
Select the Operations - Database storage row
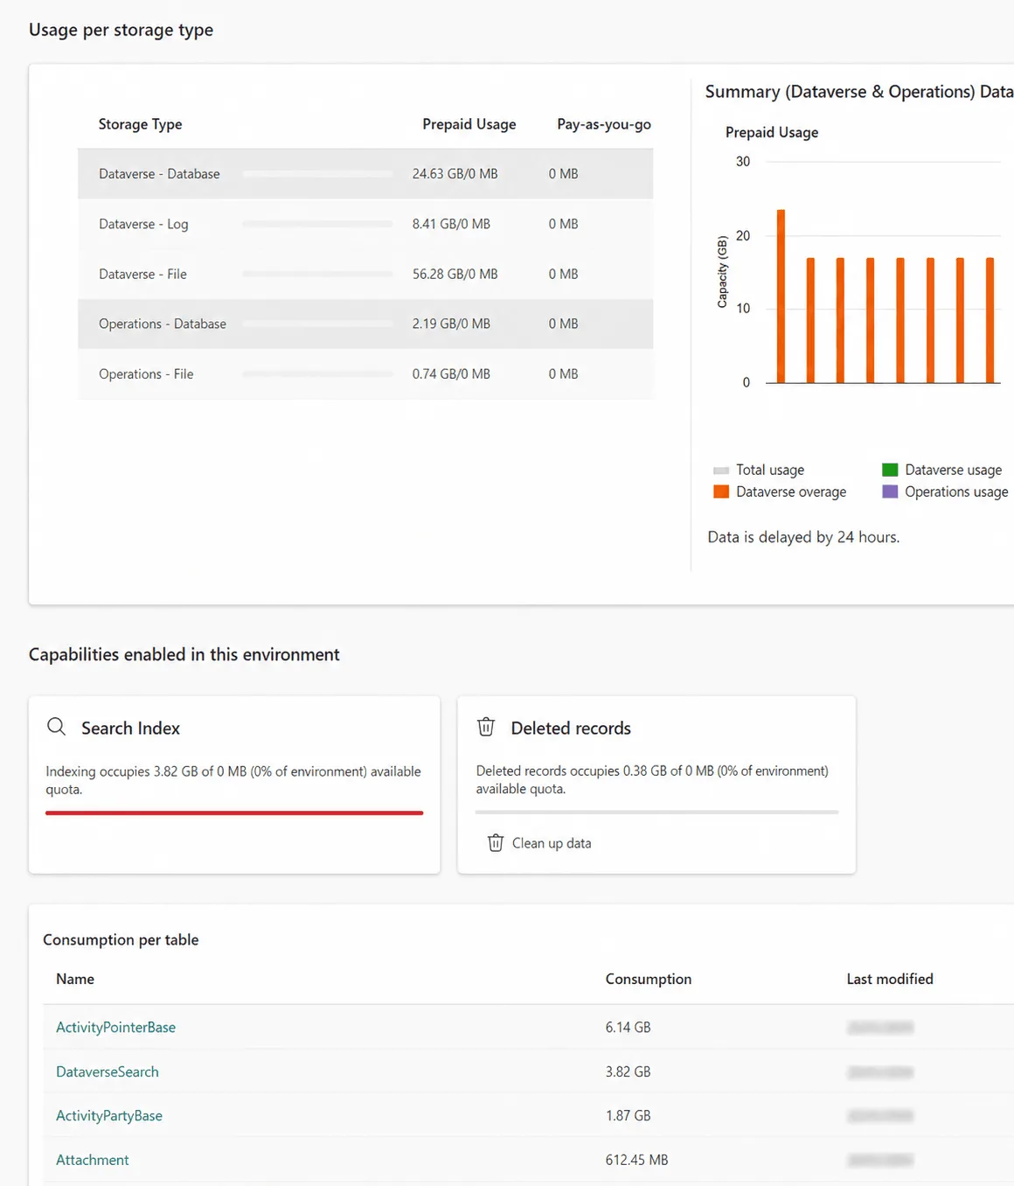tap(365, 324)
